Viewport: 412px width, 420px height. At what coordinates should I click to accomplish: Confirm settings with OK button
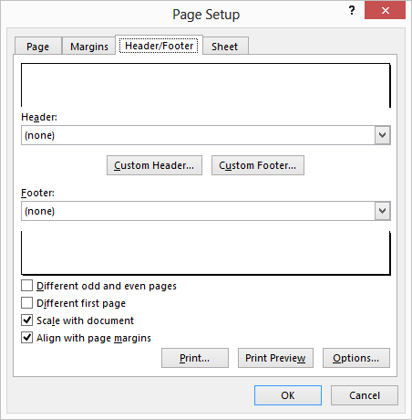(288, 395)
